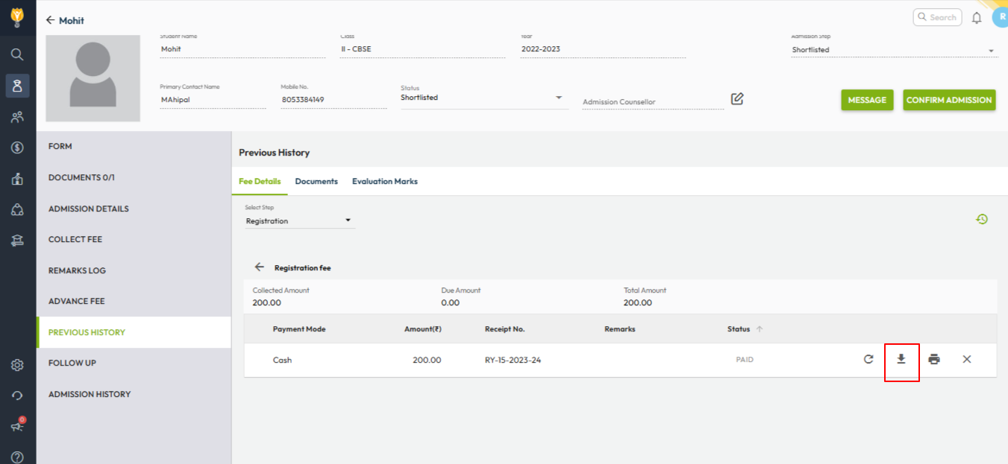Open settings gear in left sidebar
The width and height of the screenshot is (1008, 464).
(x=17, y=365)
